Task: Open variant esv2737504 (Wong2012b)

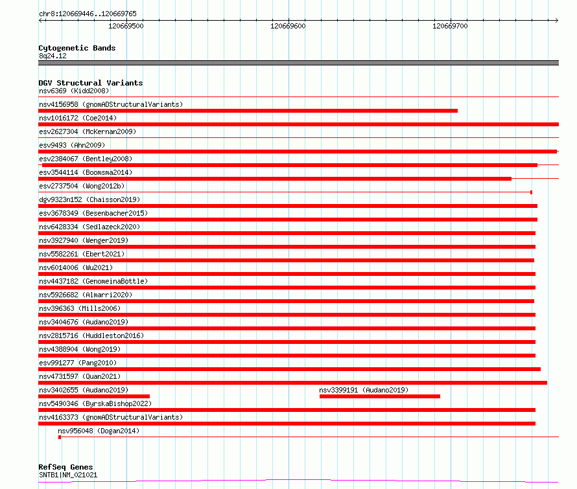Action: (82, 186)
